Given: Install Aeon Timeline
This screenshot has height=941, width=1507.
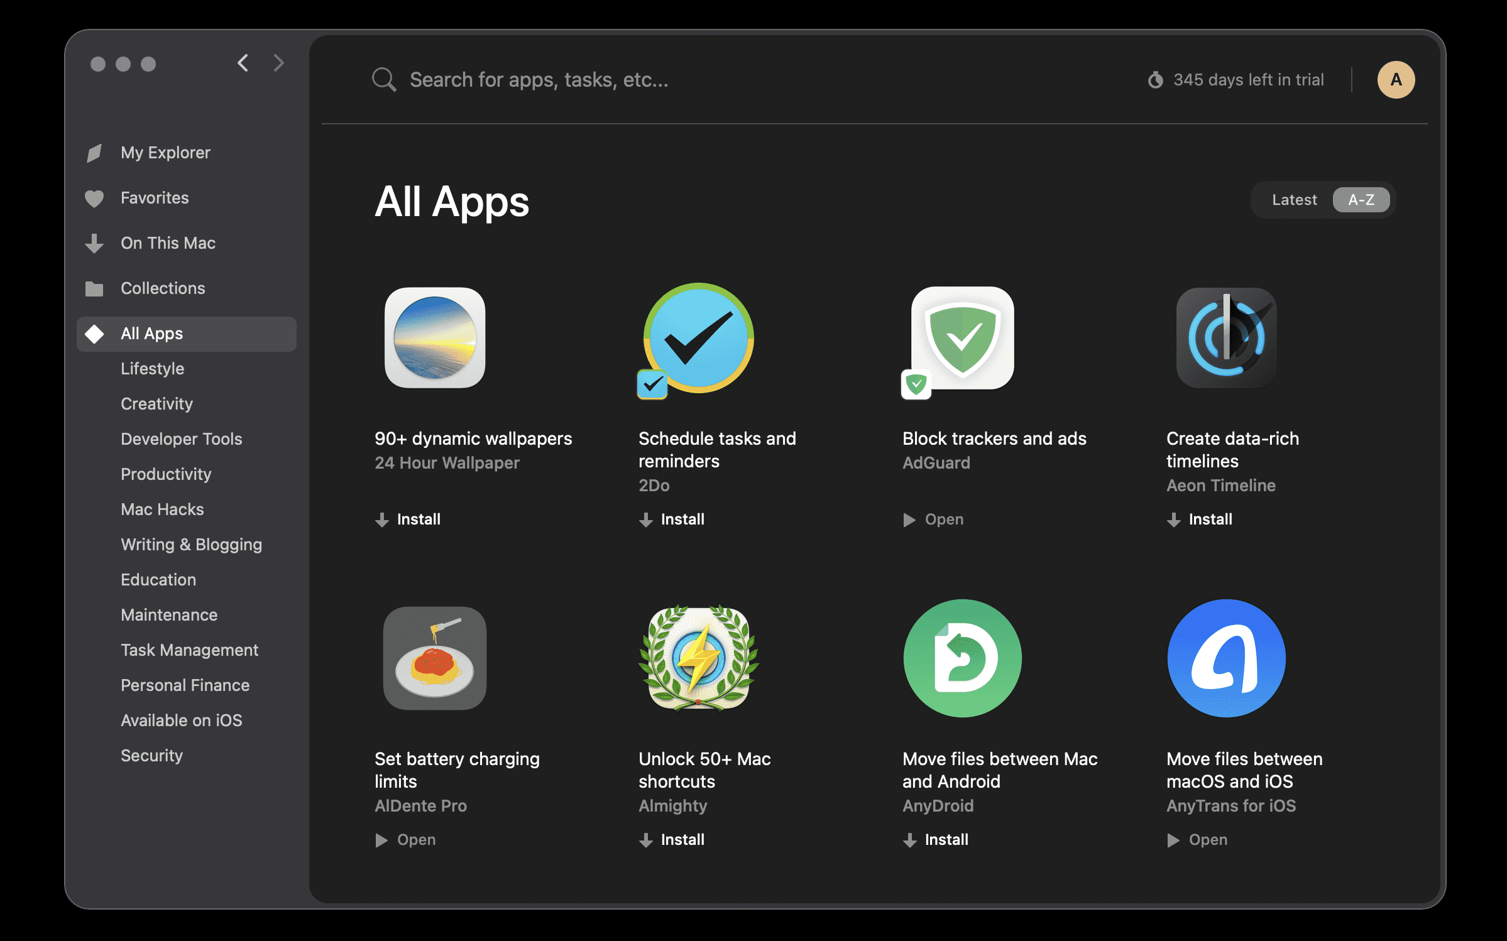Looking at the screenshot, I should (1200, 519).
